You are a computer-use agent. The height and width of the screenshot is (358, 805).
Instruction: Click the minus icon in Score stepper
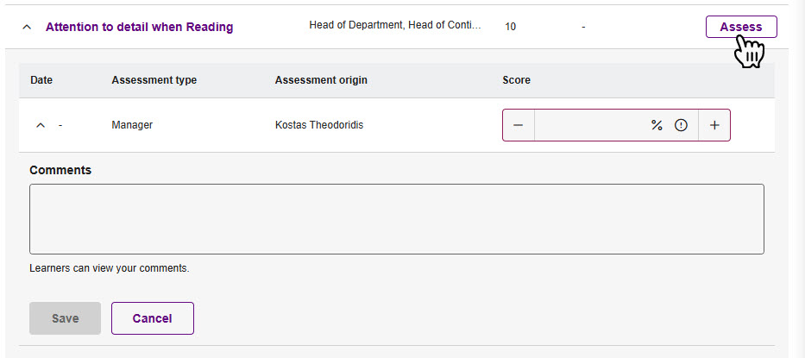[x=518, y=125]
